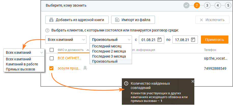This screenshot has height=108, width=233.
Task: Close the 'Количество найденных совпадений' notification
Action: (193, 81)
